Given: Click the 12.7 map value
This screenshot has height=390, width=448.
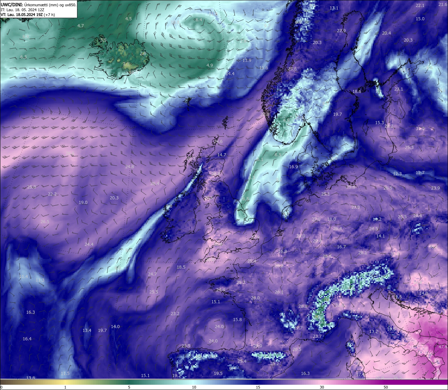Looking at the screenshot, I should coord(420,173).
